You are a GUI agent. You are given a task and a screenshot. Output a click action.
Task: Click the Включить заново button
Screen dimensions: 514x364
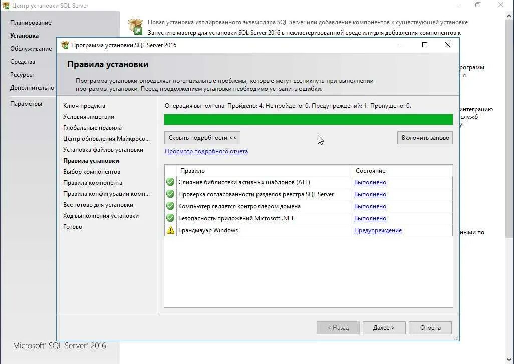tap(425, 138)
